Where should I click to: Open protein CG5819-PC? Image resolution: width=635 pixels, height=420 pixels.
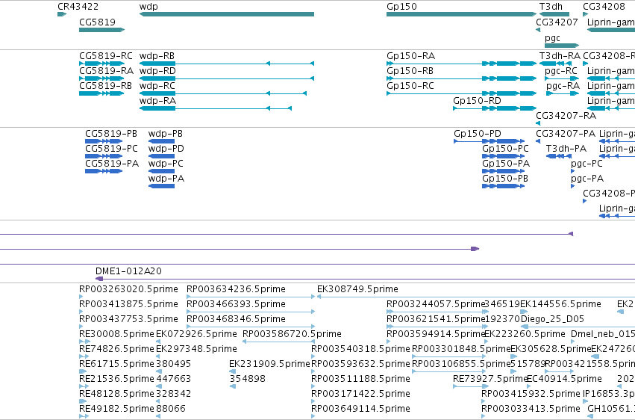click(x=104, y=156)
